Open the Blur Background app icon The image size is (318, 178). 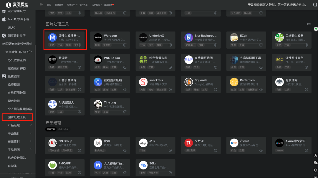(189, 37)
